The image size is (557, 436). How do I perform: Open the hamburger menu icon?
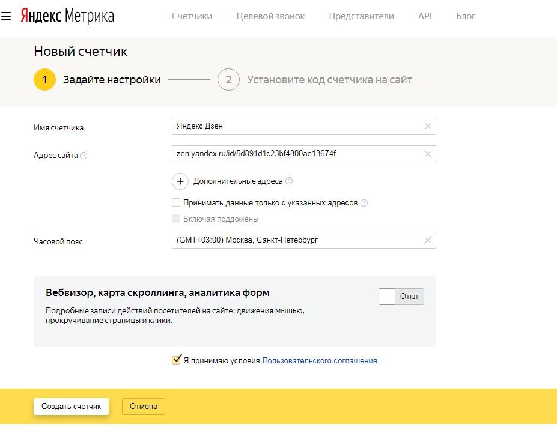(7, 16)
